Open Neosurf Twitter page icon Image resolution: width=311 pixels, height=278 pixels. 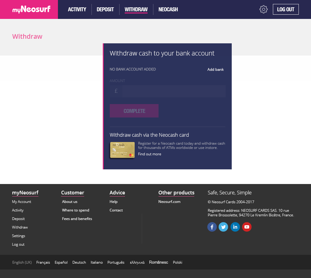pyautogui.click(x=223, y=227)
